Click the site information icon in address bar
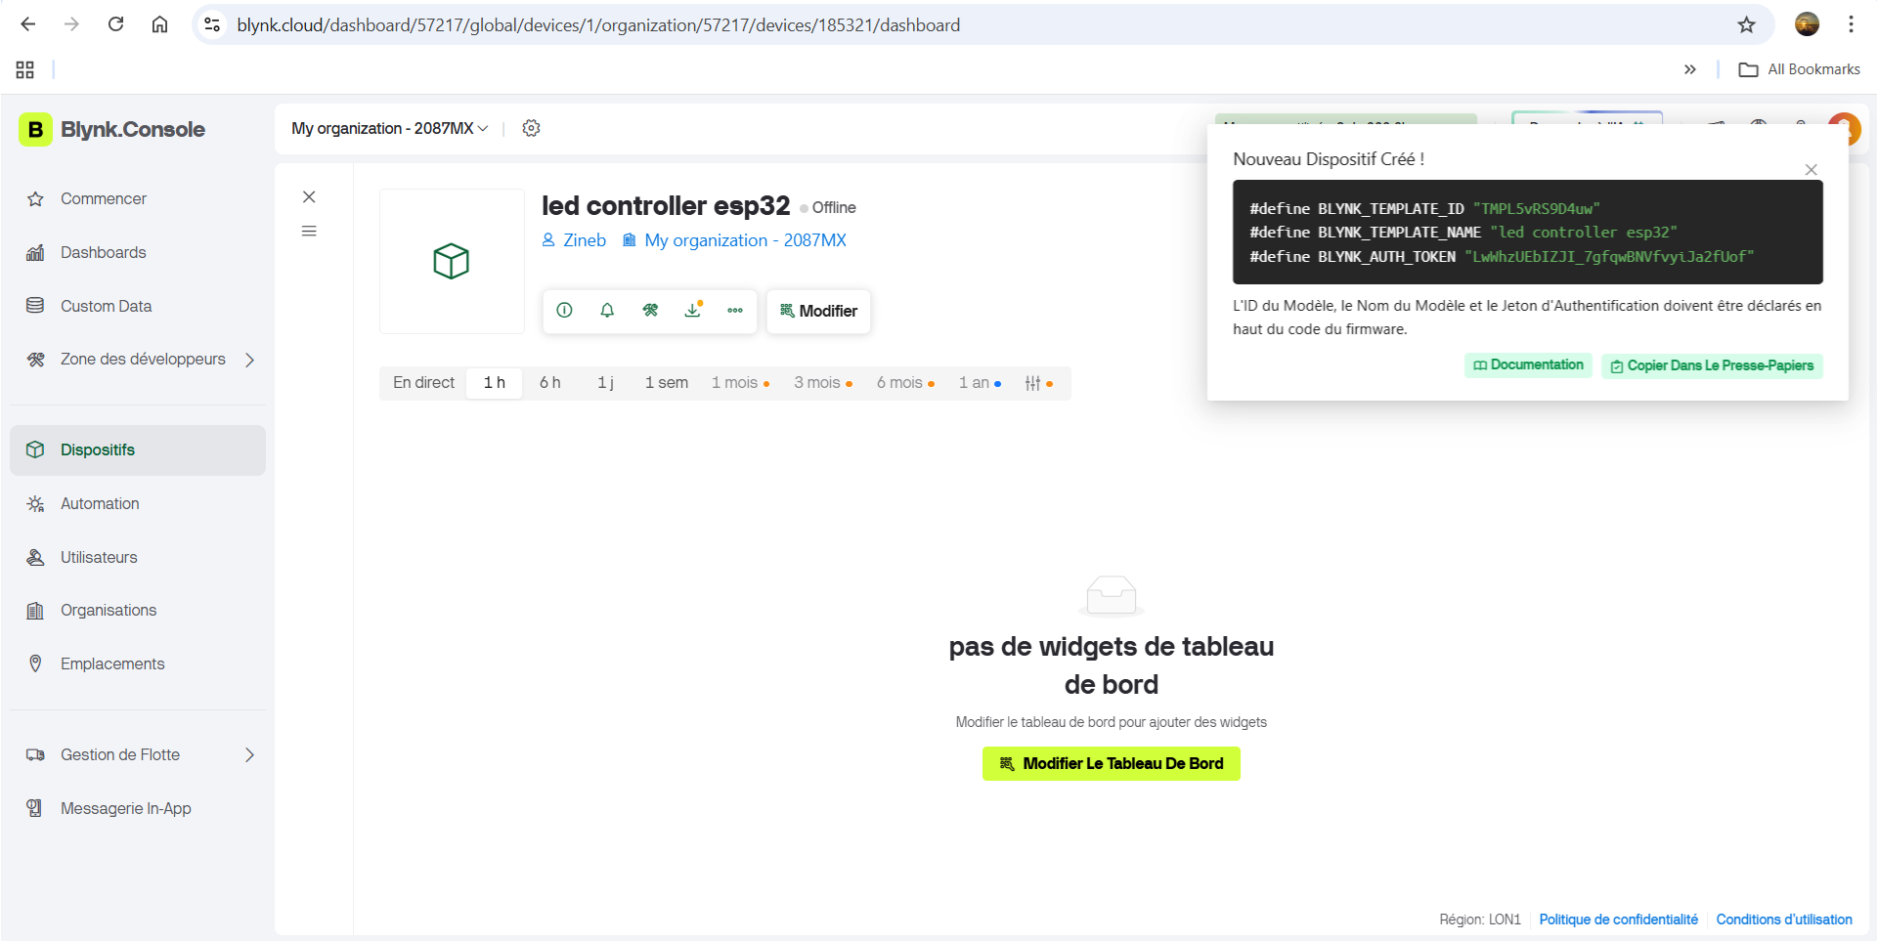Screen dimensions: 1877x941 click(212, 24)
